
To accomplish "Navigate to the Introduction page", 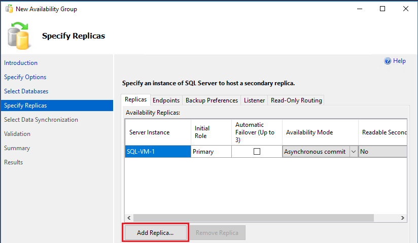I will click(21, 63).
